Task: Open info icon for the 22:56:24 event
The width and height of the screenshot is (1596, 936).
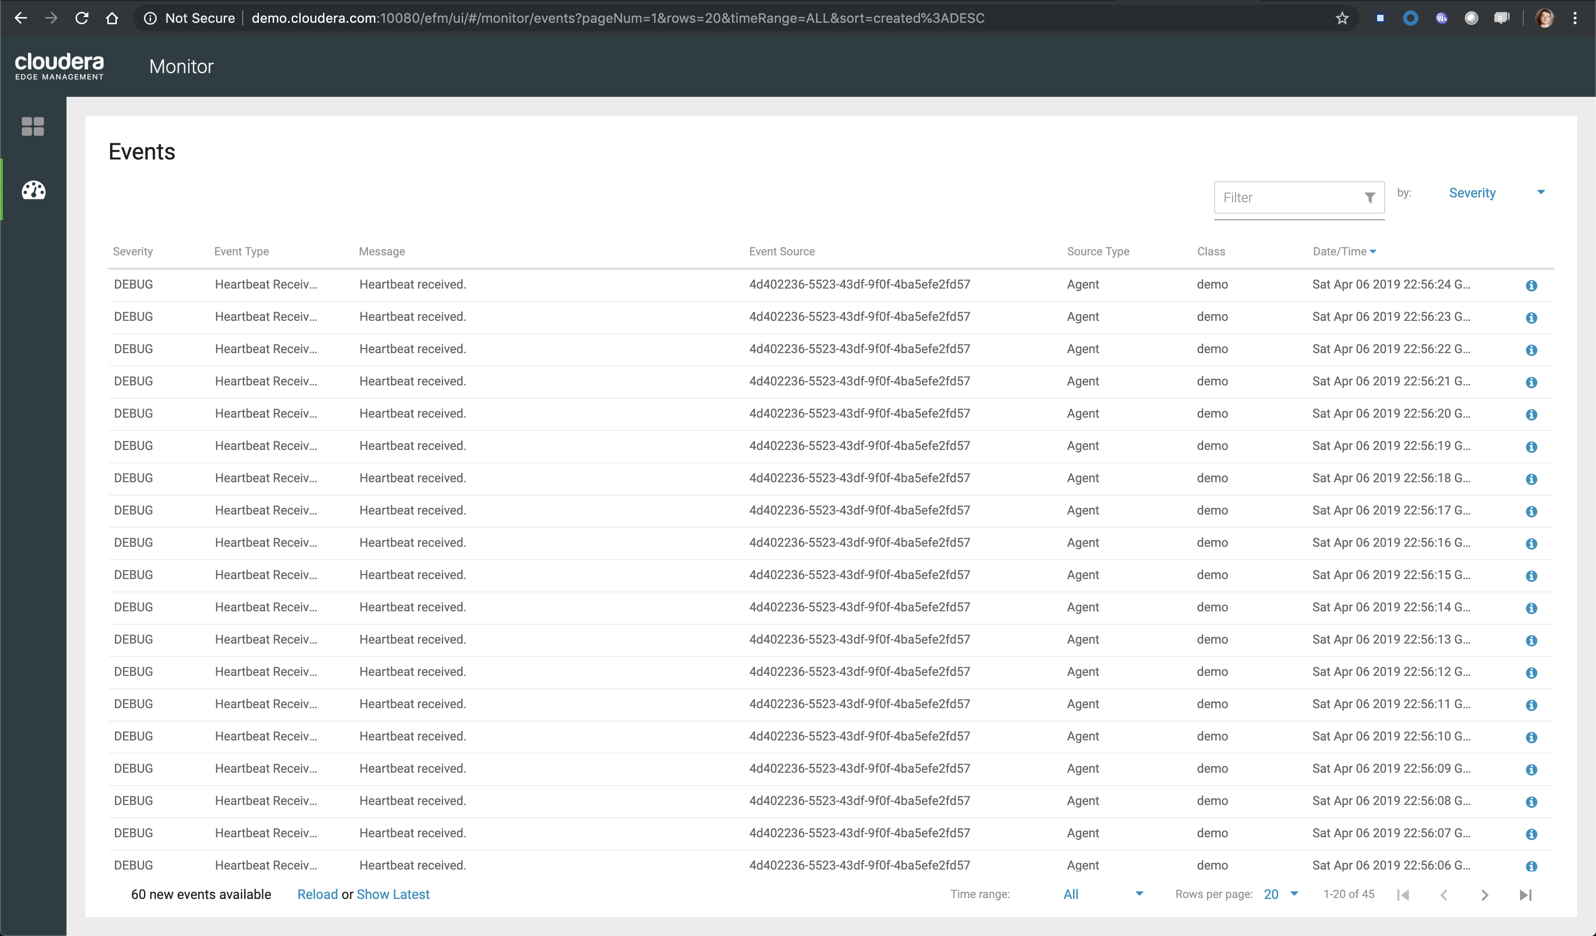Action: [x=1531, y=286]
